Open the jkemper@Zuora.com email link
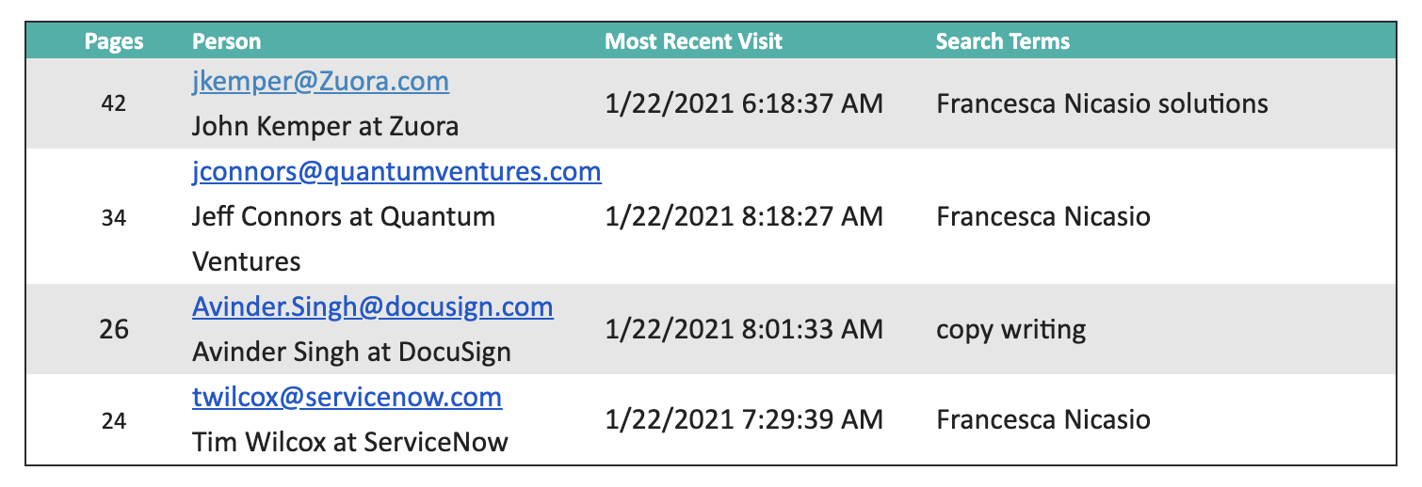This screenshot has height=487, width=1422. click(x=320, y=82)
